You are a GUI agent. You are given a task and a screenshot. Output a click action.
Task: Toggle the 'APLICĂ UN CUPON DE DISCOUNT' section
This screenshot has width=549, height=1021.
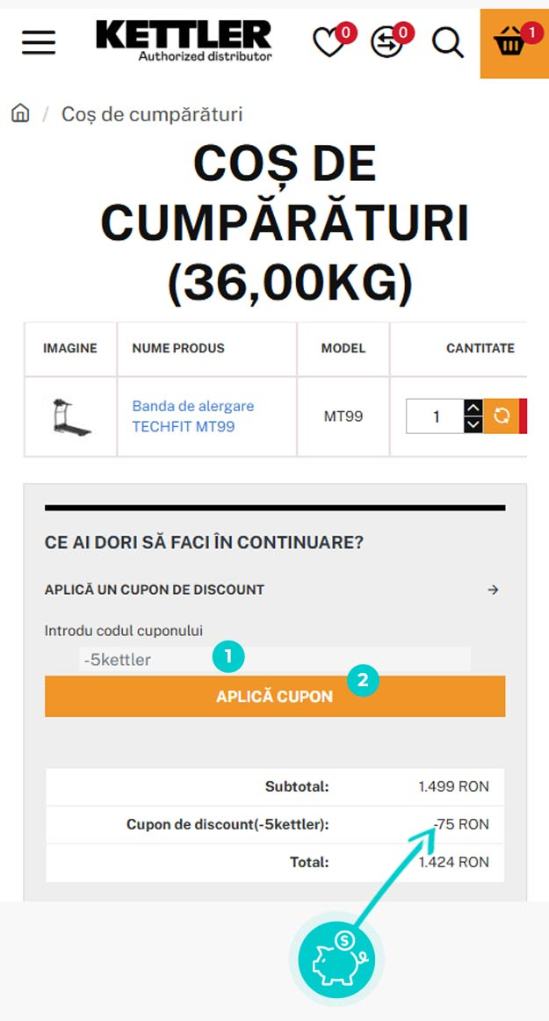pos(275,590)
